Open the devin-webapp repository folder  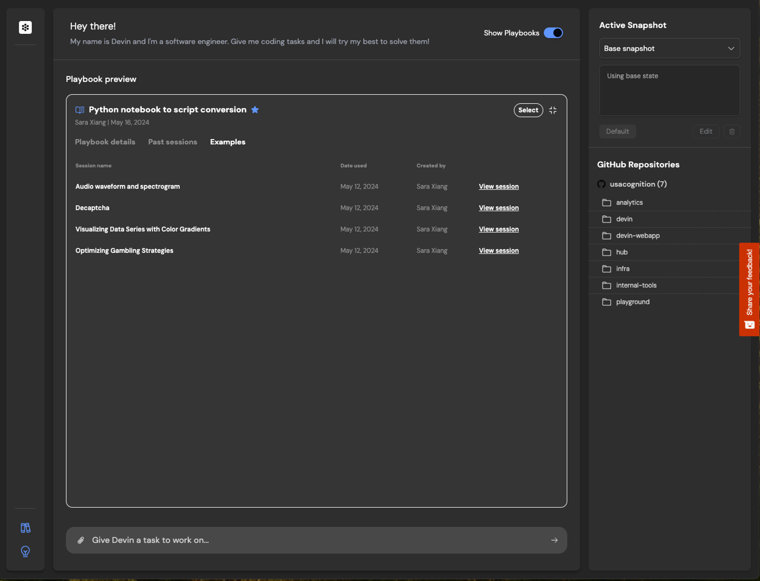tap(637, 236)
